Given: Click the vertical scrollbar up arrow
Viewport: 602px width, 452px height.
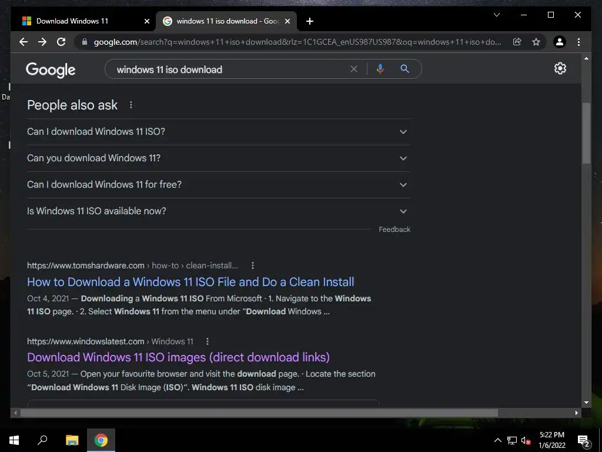Looking at the screenshot, I should click(586, 58).
